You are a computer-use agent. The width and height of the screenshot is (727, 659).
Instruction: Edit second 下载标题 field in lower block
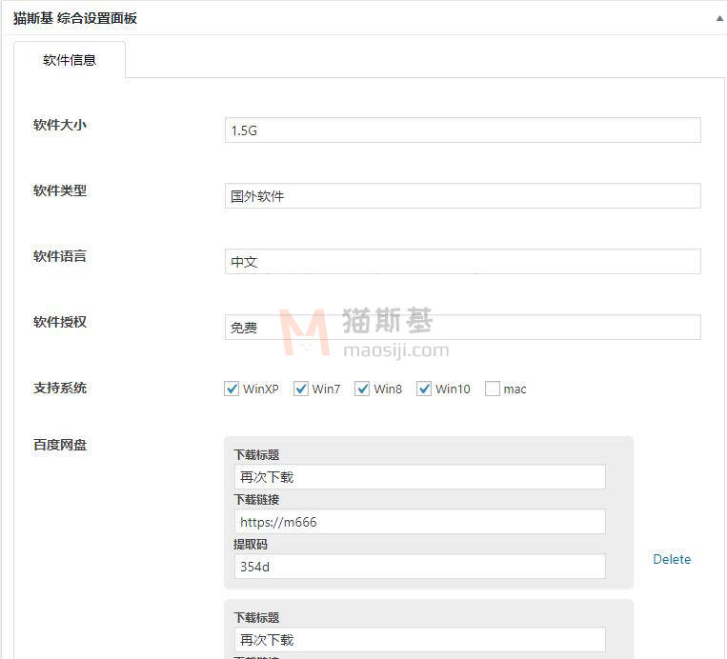420,640
